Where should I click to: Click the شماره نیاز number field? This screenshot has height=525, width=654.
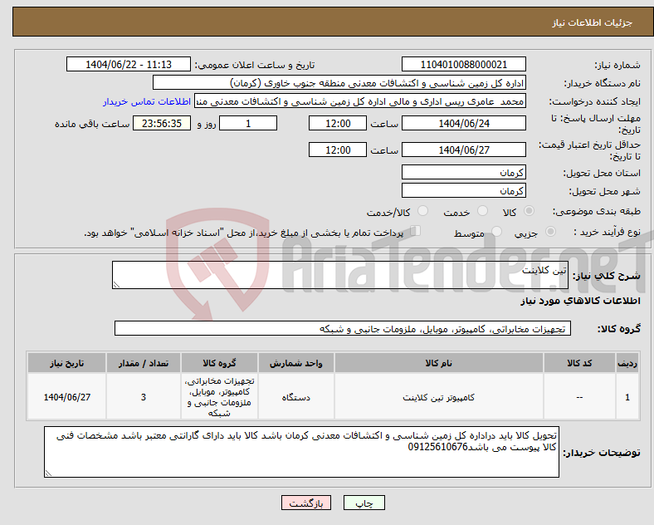pyautogui.click(x=463, y=64)
